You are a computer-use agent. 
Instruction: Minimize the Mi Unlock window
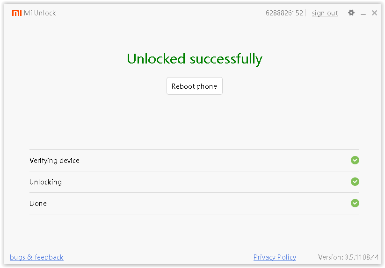pos(363,14)
